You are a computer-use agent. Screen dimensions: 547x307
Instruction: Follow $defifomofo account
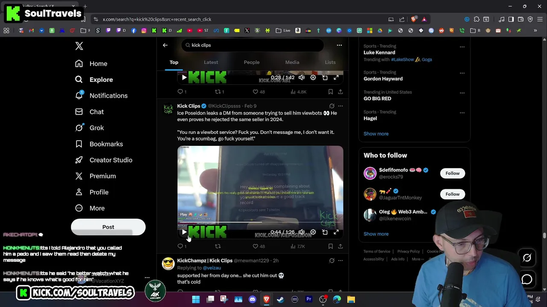453,173
